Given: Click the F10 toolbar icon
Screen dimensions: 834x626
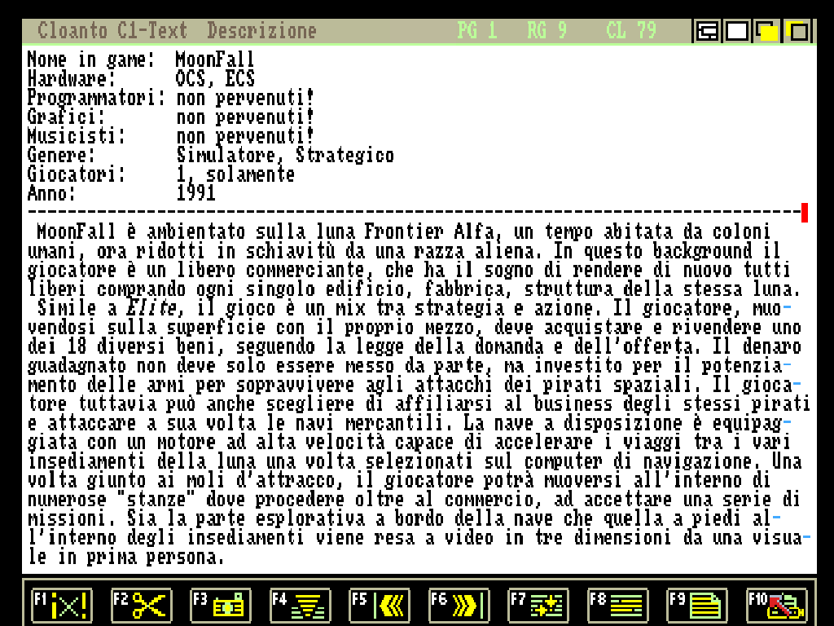Looking at the screenshot, I should pyautogui.click(x=776, y=605).
